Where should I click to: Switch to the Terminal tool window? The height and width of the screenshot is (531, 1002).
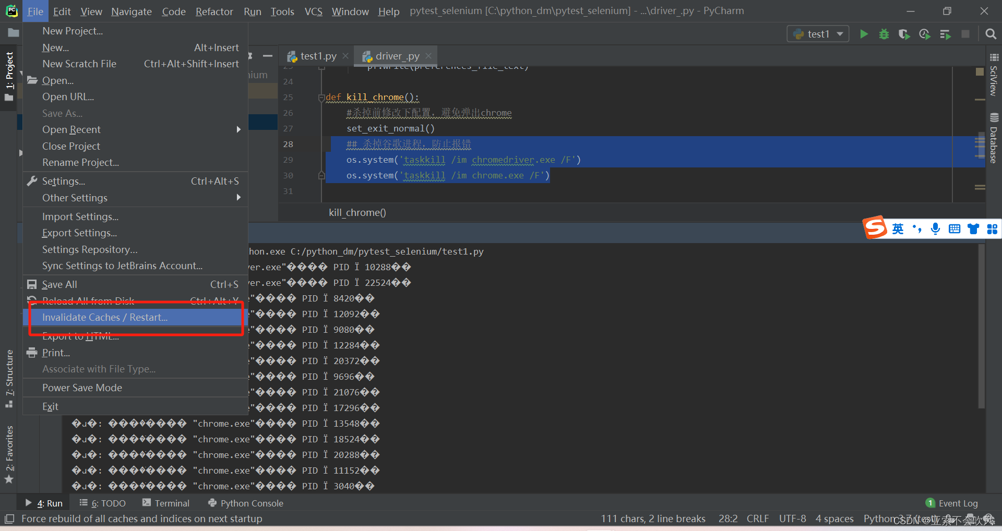(171, 503)
